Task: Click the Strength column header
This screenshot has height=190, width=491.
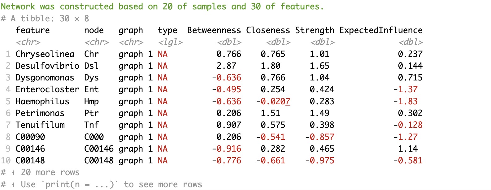Action: coord(315,30)
